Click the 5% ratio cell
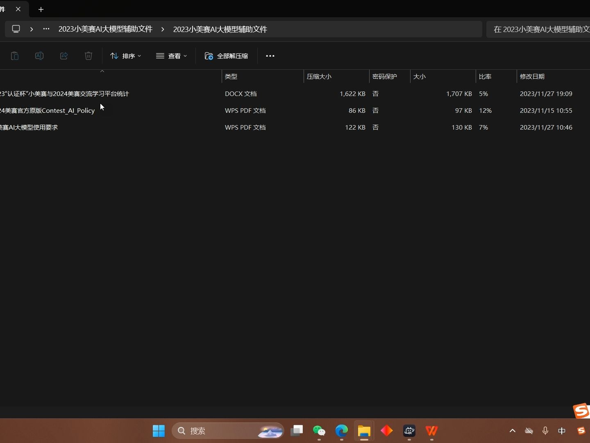Screen dimensions: 590x443 point(483,94)
